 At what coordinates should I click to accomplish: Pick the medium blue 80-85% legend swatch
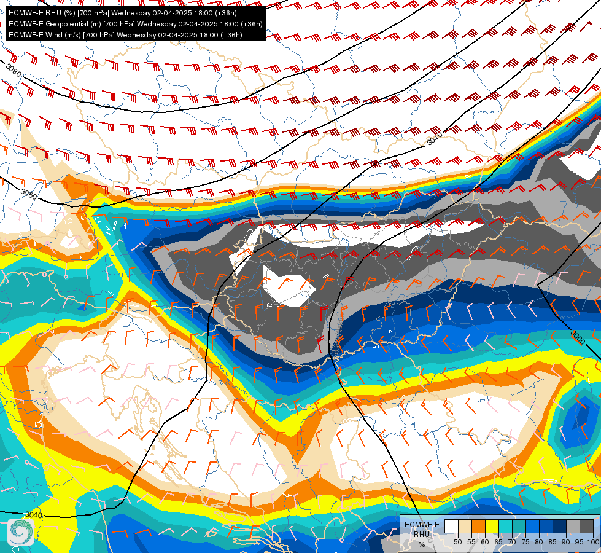point(546,526)
